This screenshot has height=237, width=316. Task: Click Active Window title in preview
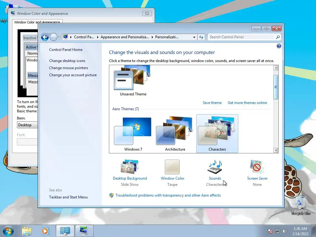[x=31, y=47]
